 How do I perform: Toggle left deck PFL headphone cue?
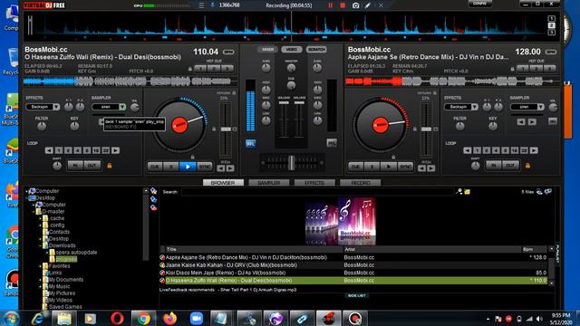250,144
